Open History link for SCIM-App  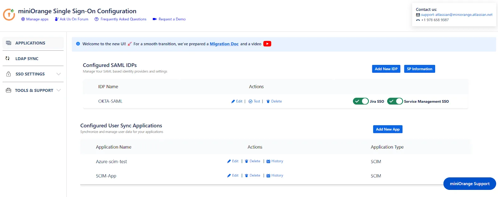(277, 175)
